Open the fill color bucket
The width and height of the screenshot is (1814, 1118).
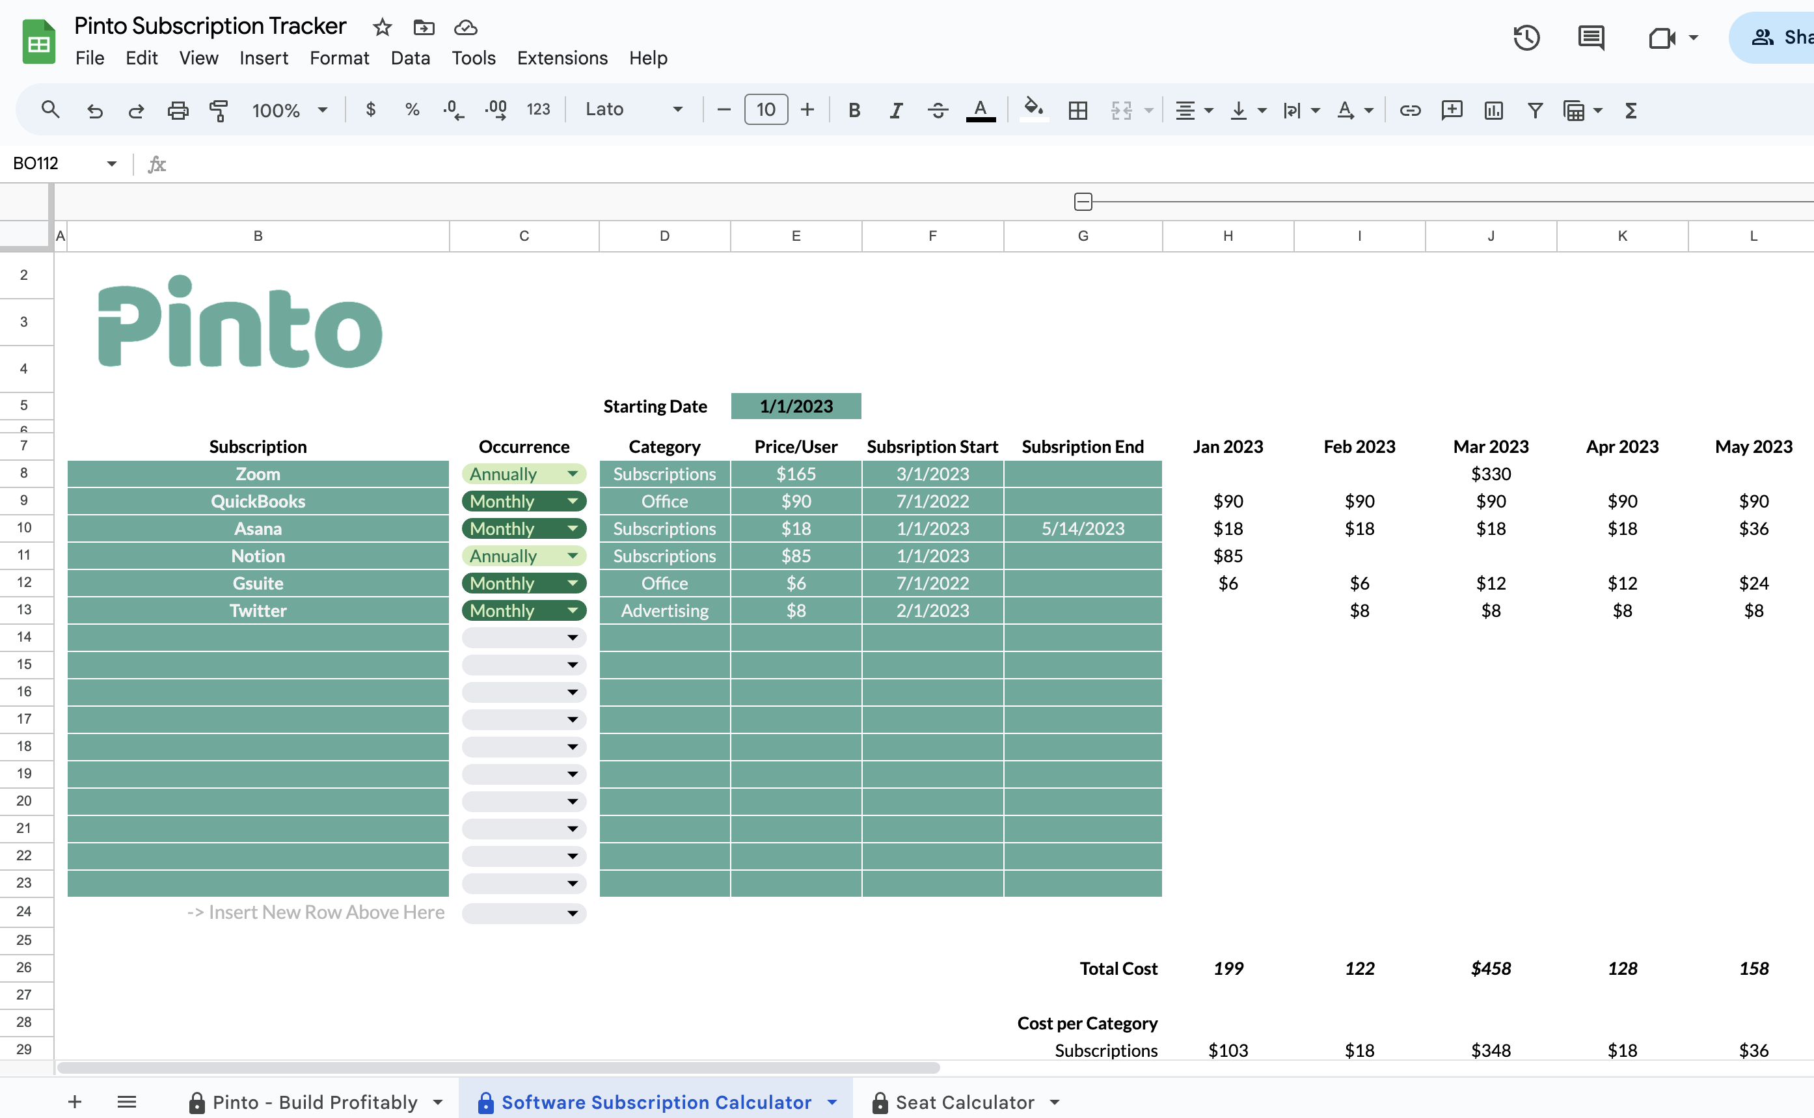point(1033,109)
